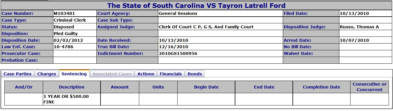View the Financials tab
393x111 pixels.
[x=171, y=74]
